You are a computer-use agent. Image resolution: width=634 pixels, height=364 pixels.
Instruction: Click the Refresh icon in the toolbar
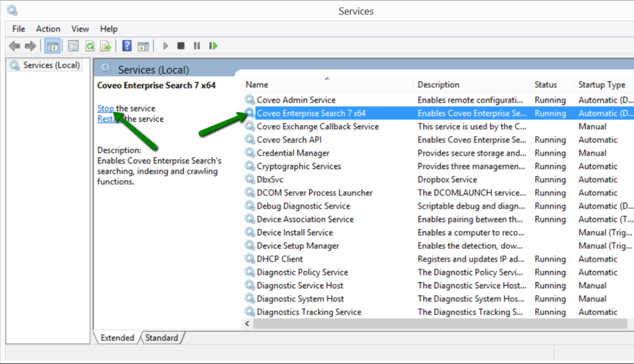click(89, 45)
